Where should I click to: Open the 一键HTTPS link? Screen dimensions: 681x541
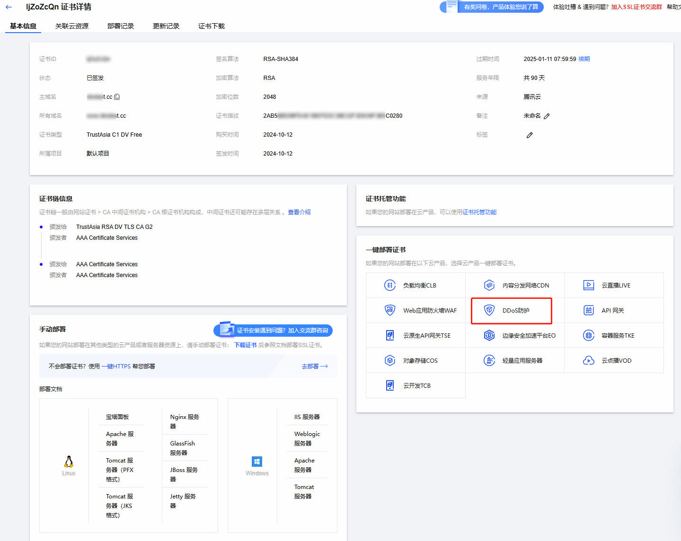click(x=116, y=366)
